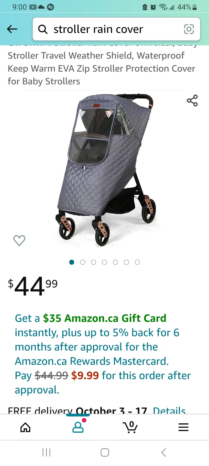This screenshot has width=209, height=466.
Task: Open the account profile tab
Action: (x=78, y=427)
